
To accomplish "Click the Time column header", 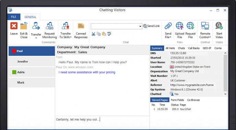I will tap(162, 105).
